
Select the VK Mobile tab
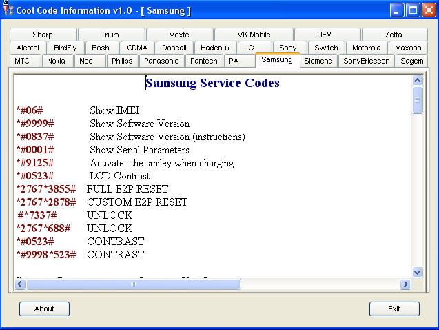pos(254,35)
